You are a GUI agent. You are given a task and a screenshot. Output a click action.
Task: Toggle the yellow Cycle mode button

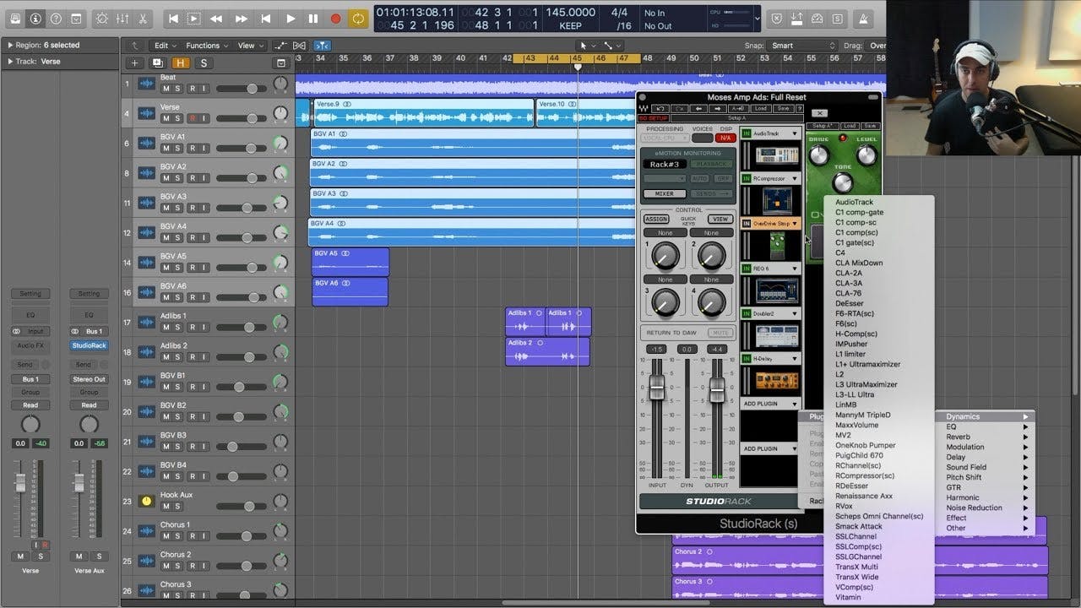click(358, 18)
